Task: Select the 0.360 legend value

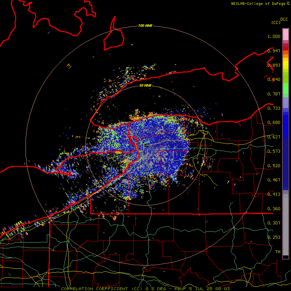Action: (274, 209)
